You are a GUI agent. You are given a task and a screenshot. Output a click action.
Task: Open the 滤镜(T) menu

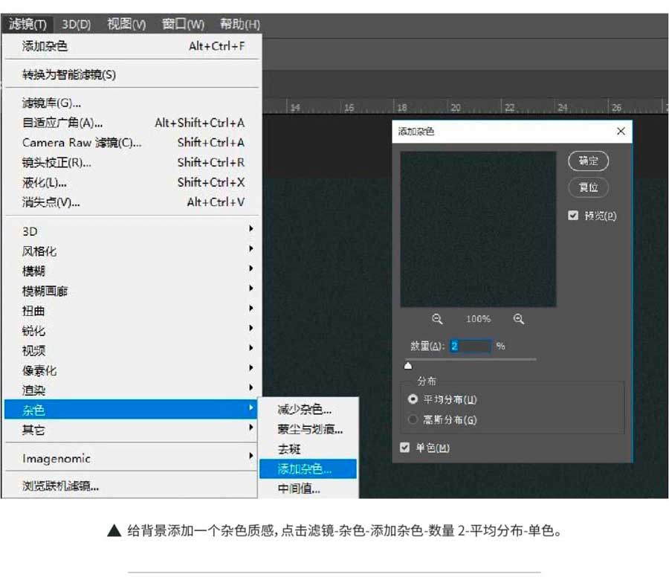coord(28,24)
